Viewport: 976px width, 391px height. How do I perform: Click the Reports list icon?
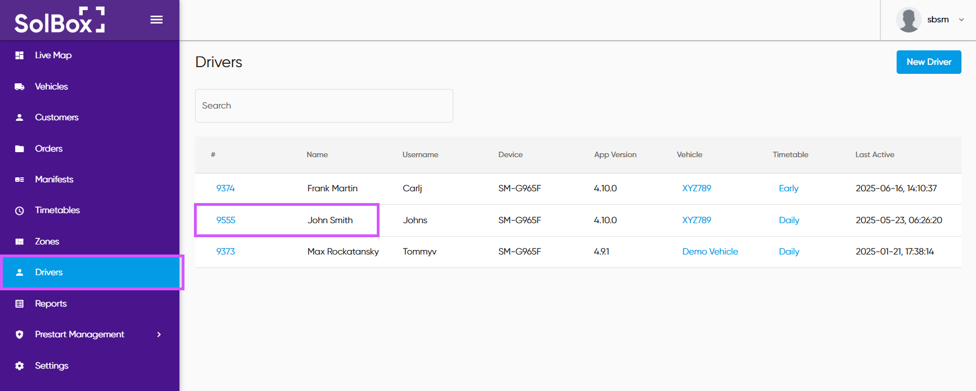tap(20, 304)
